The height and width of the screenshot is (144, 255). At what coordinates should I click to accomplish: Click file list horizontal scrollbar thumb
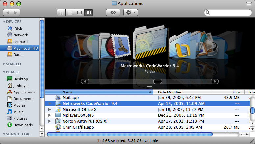130,134
